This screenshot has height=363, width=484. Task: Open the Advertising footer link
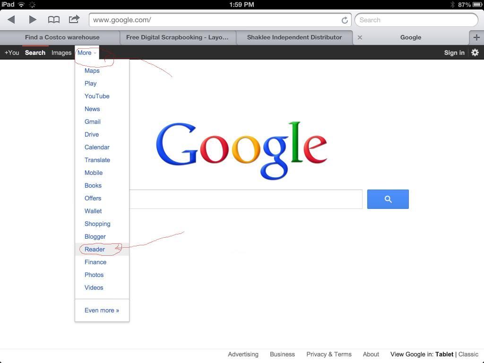tap(243, 354)
